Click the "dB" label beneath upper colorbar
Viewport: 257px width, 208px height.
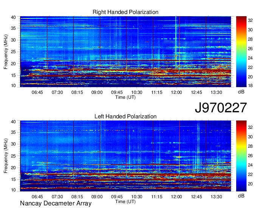[241, 92]
